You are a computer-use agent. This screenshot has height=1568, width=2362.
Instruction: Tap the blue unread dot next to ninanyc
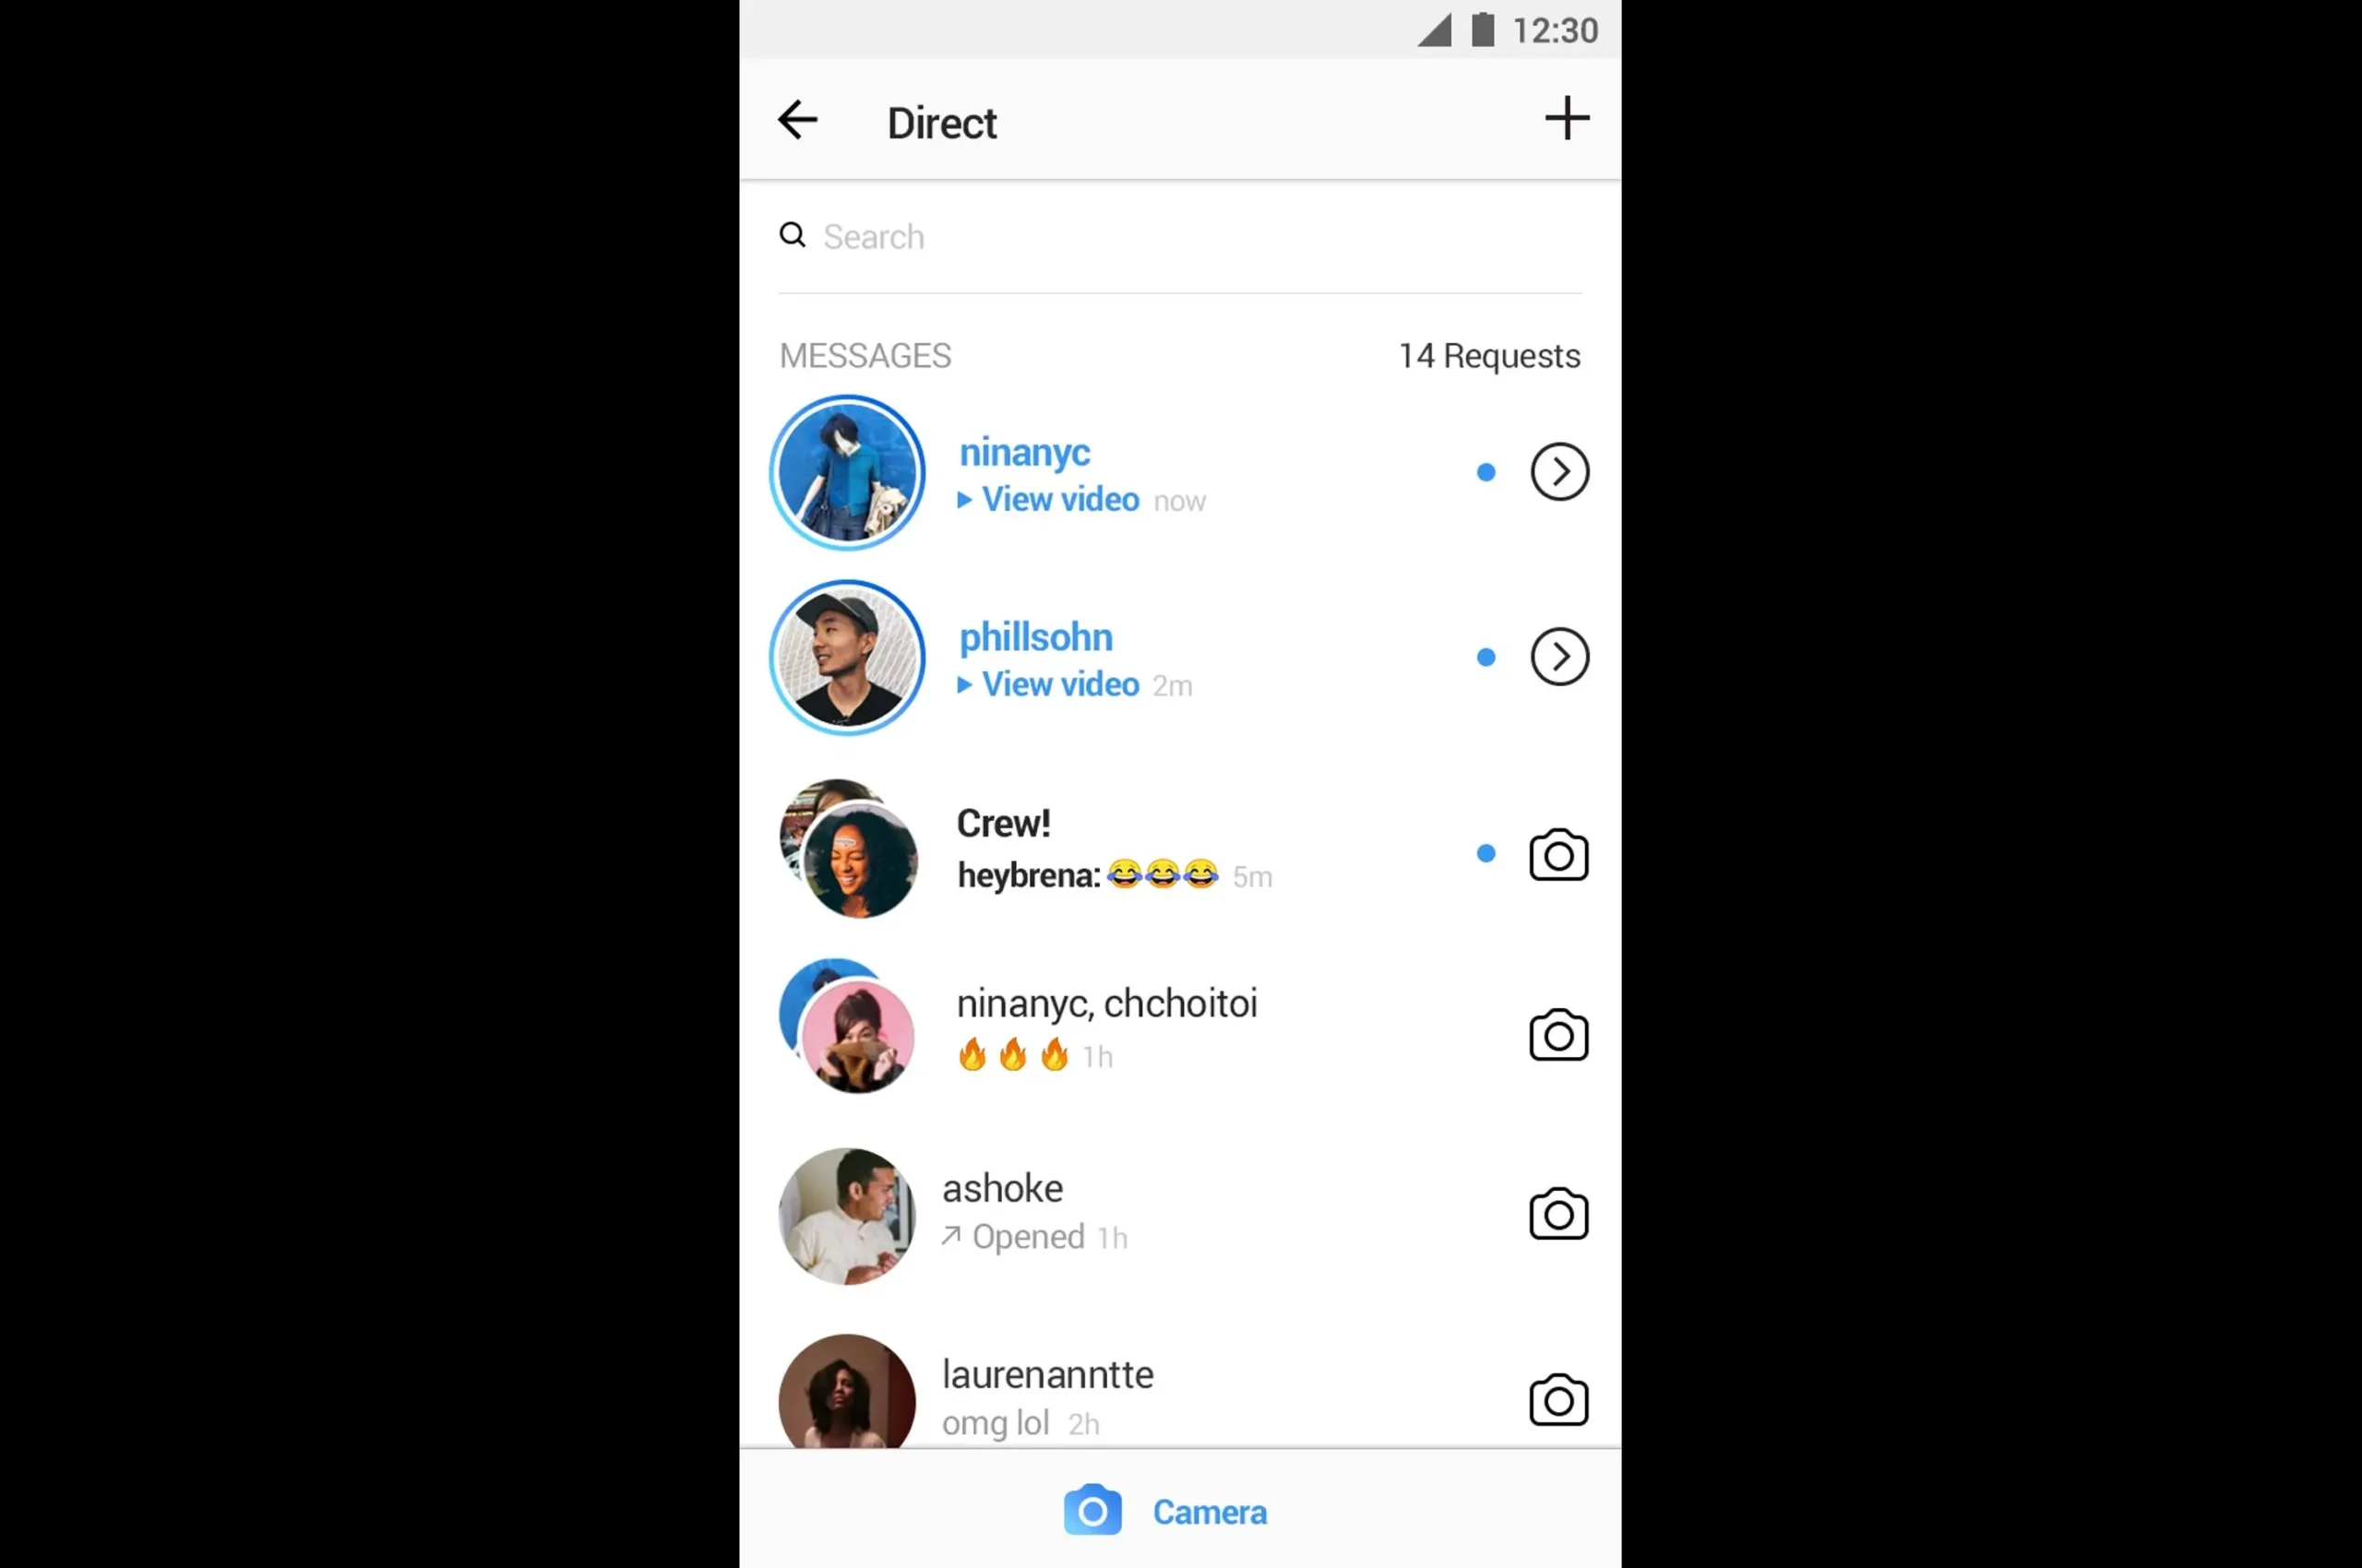pyautogui.click(x=1485, y=472)
